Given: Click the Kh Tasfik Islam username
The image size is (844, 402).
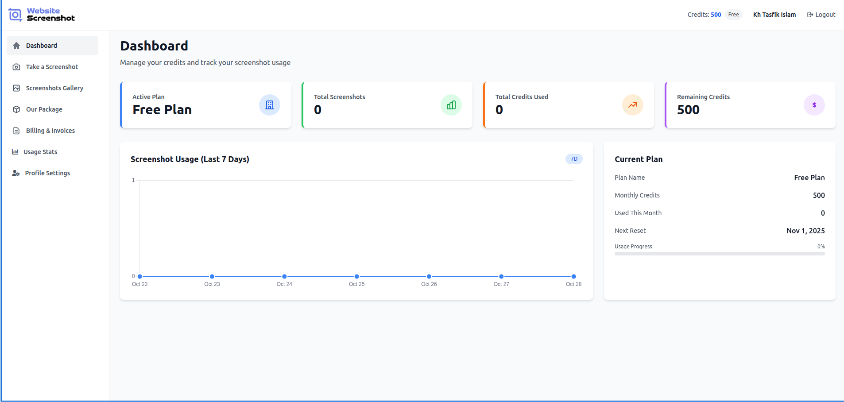Looking at the screenshot, I should (x=774, y=15).
